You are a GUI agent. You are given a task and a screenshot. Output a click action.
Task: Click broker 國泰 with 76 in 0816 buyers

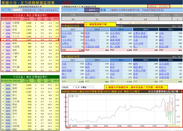pos(87,37)
